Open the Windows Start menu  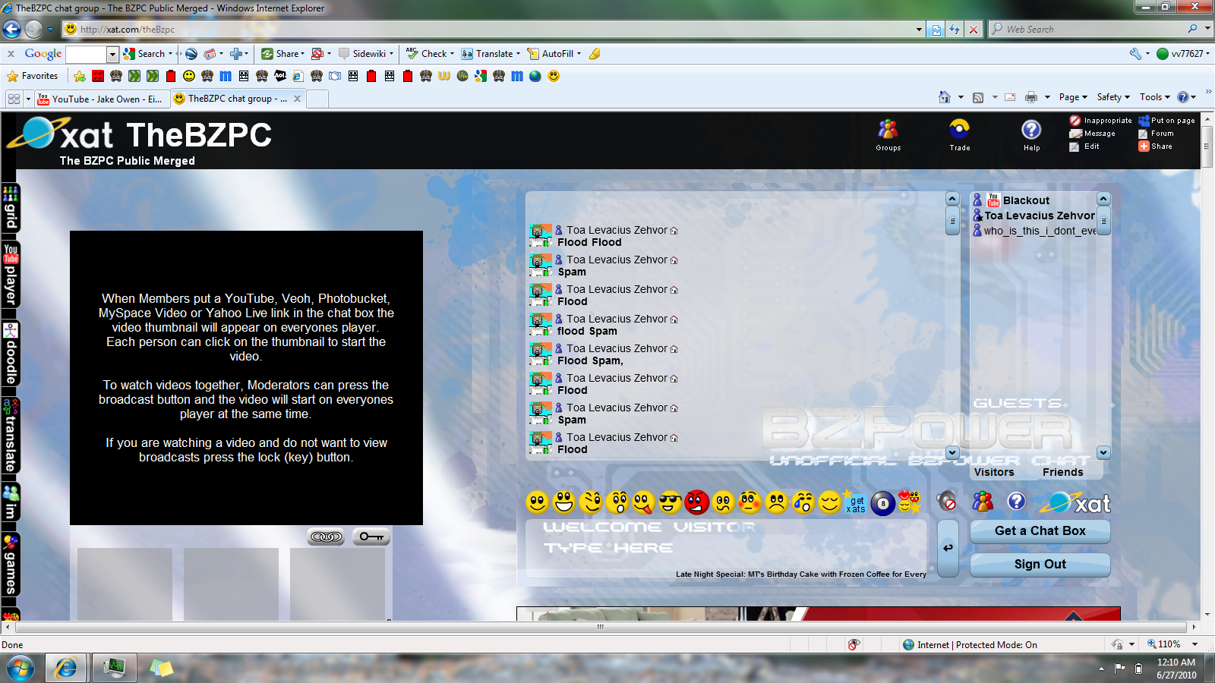coord(20,669)
